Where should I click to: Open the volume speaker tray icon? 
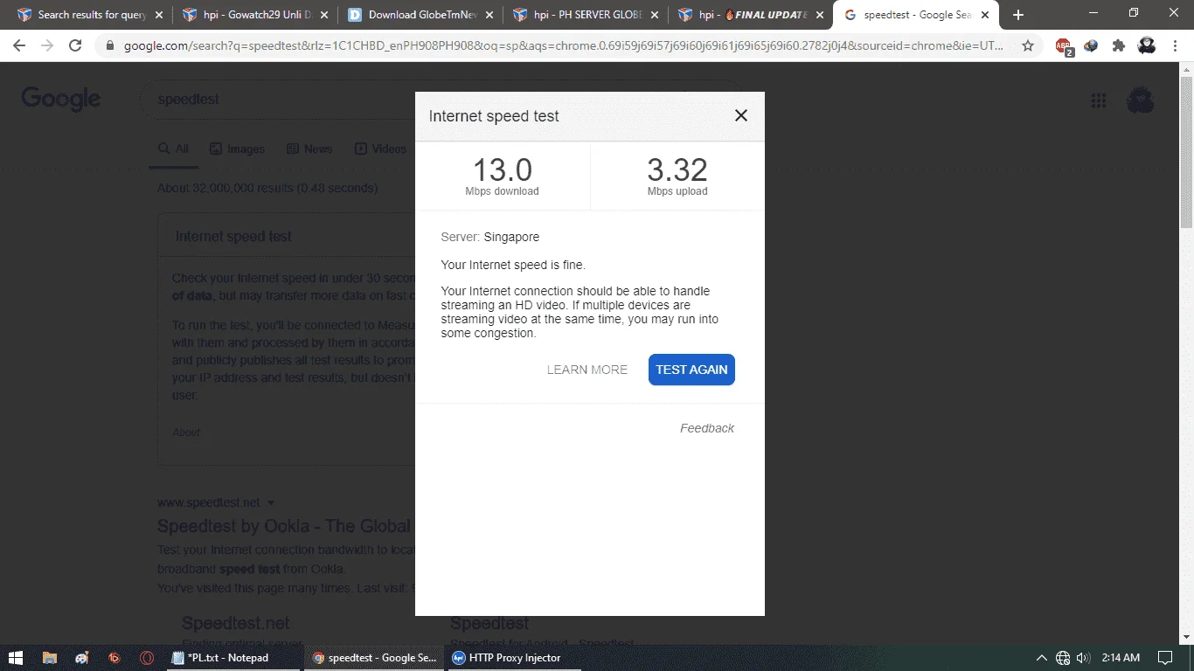pyautogui.click(x=1084, y=658)
